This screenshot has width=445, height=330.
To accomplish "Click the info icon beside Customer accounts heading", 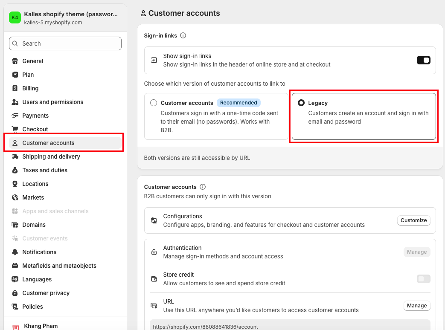I will click(203, 187).
